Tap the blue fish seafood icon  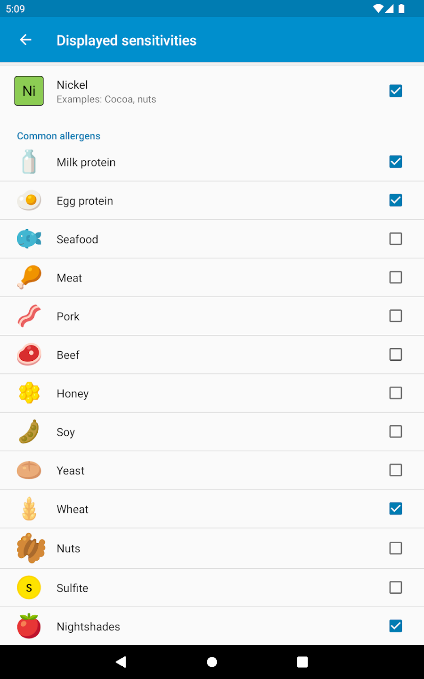[x=29, y=239]
